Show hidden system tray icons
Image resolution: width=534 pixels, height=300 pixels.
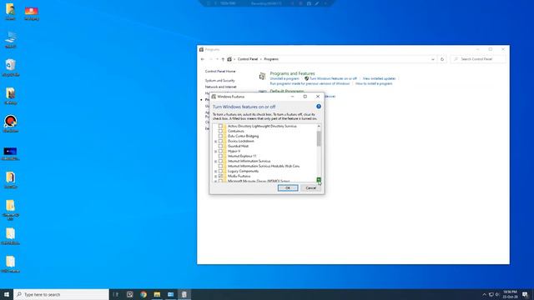click(x=484, y=294)
